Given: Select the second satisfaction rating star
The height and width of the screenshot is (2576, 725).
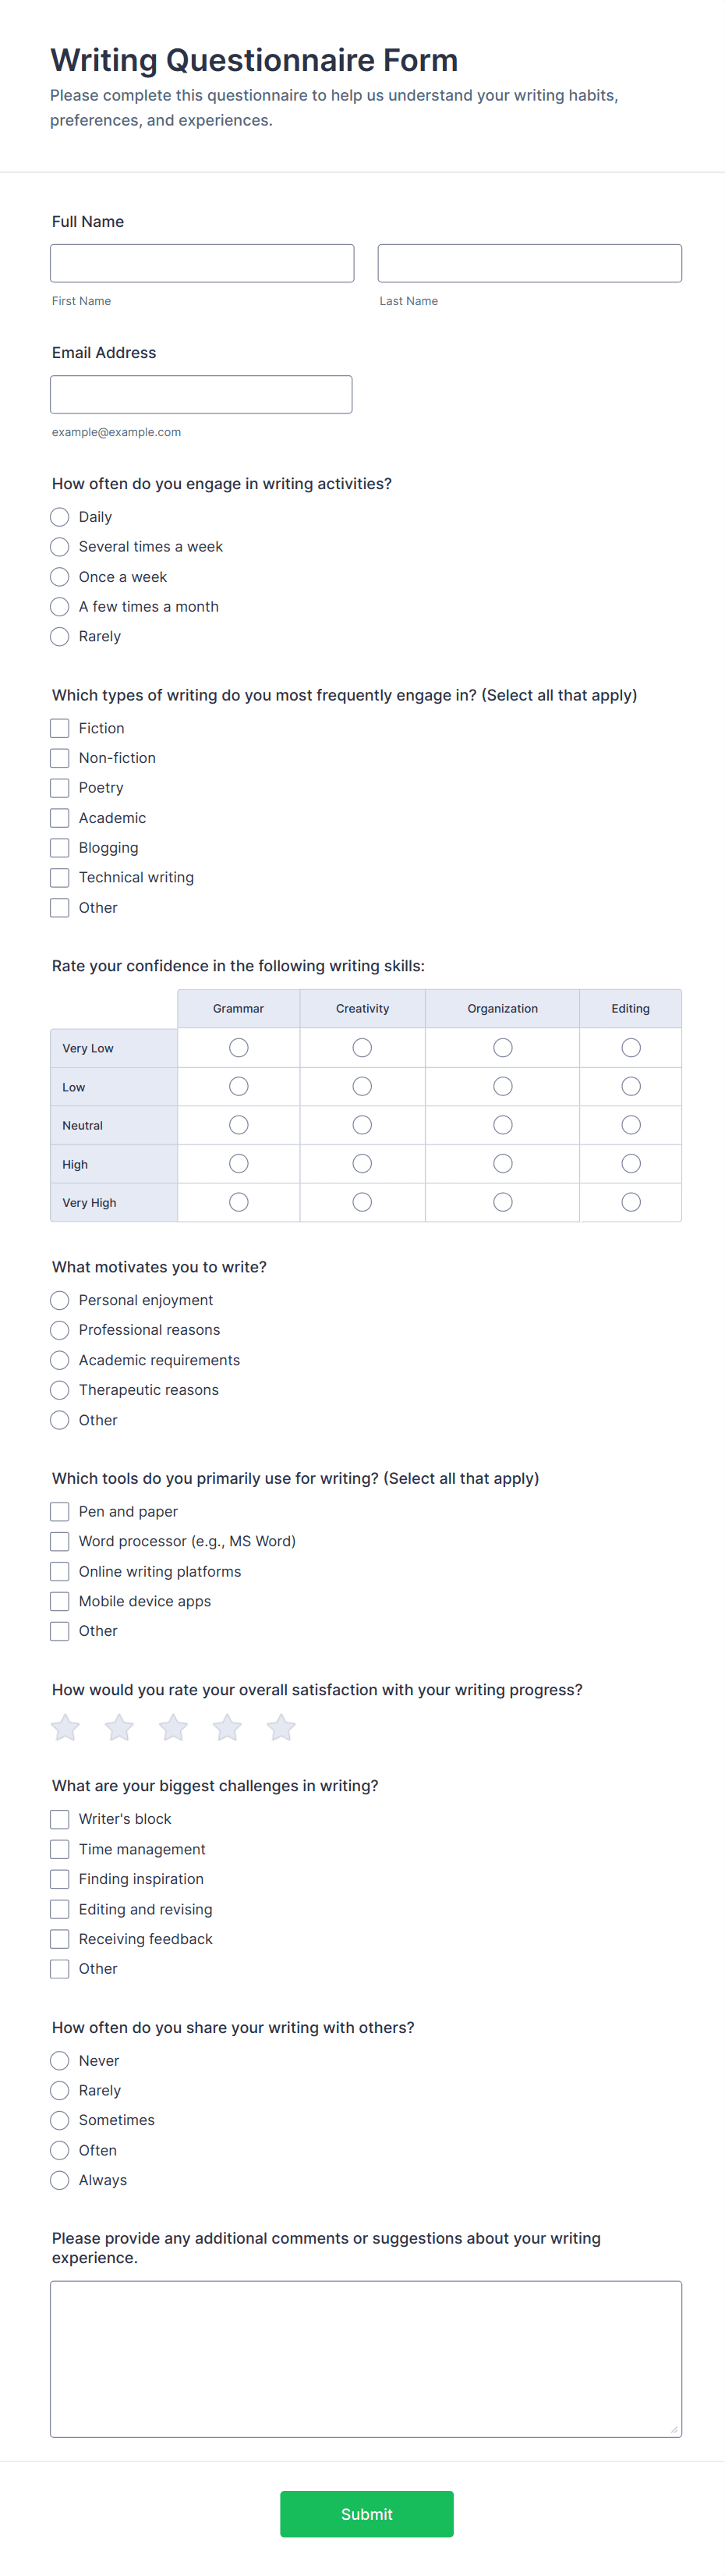Looking at the screenshot, I should [120, 1727].
